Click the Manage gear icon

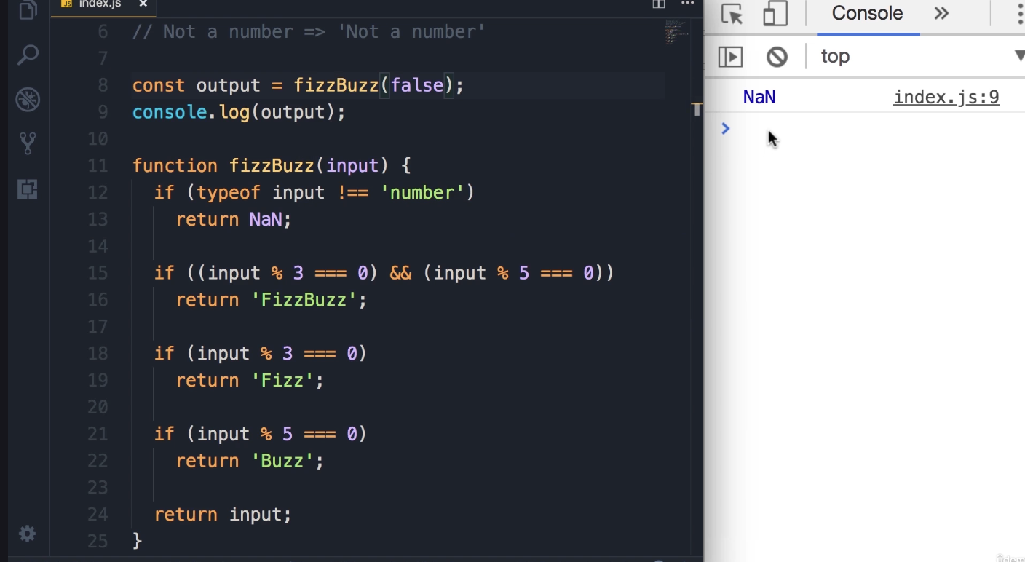[x=27, y=534]
